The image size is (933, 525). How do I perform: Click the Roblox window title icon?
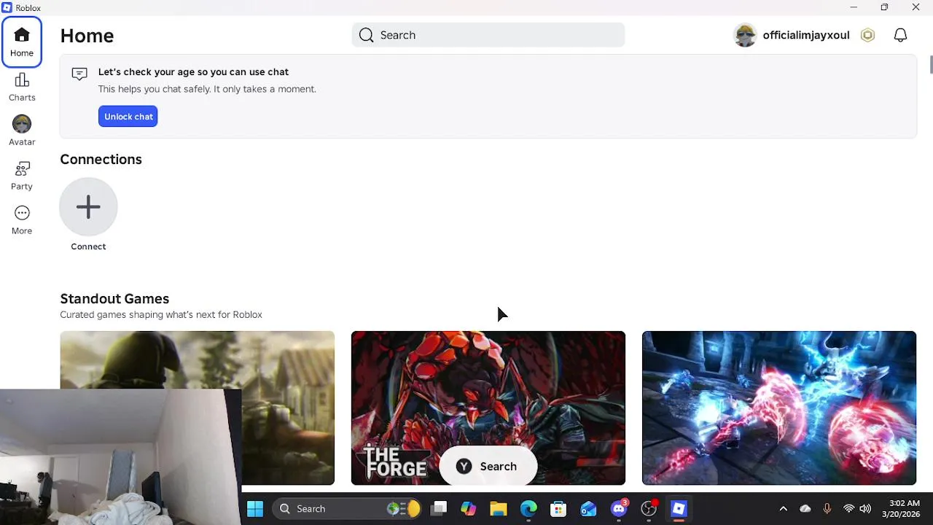pyautogui.click(x=7, y=7)
